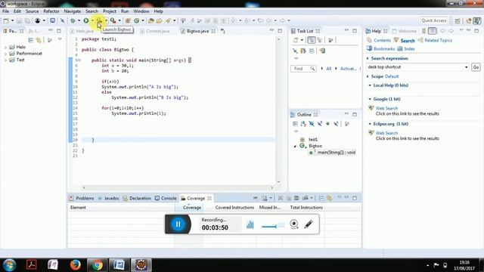Click the webcam icon in the recorder bar

pos(294,224)
